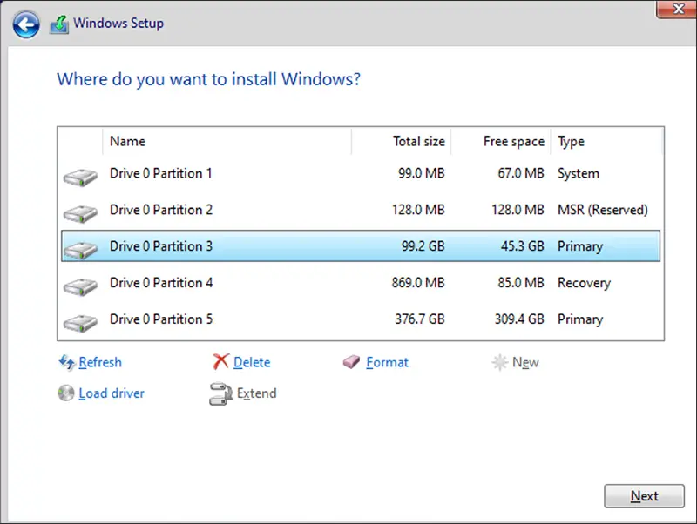Click the 309.4 GB free space value
Screen dimensions: 697x524
[519, 319]
